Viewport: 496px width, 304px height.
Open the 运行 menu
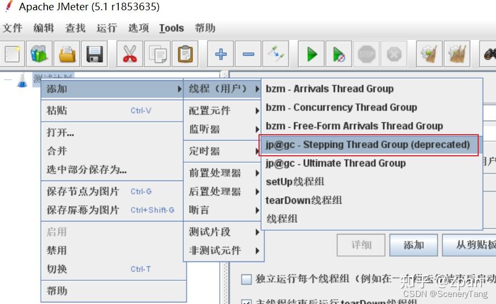[107, 28]
